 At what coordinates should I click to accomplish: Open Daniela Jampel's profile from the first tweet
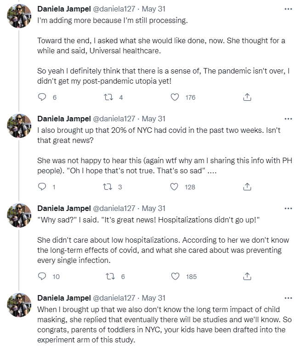63,9
